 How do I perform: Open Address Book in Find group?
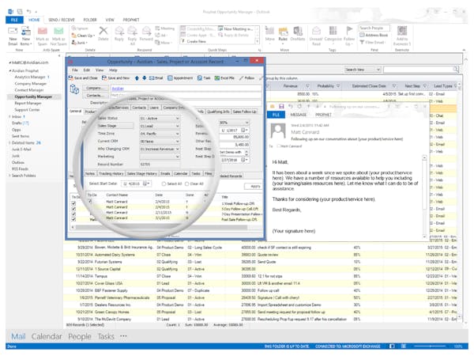click(x=374, y=35)
